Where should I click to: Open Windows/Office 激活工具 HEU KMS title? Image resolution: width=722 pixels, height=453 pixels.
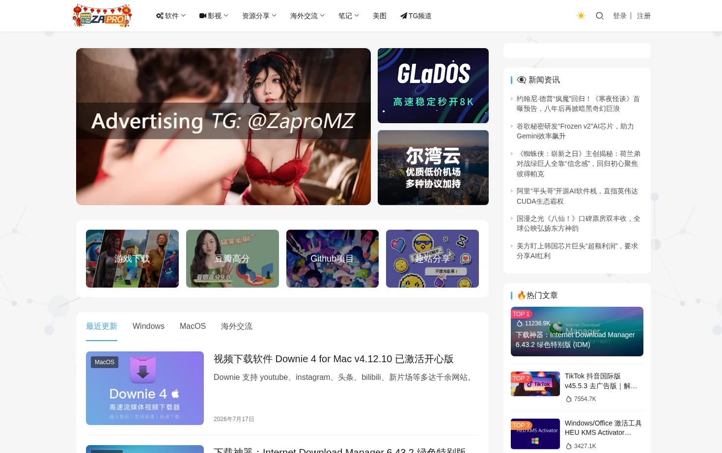pos(603,427)
